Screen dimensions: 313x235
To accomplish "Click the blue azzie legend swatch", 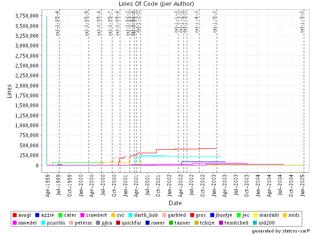I will pyautogui.click(x=38, y=215).
